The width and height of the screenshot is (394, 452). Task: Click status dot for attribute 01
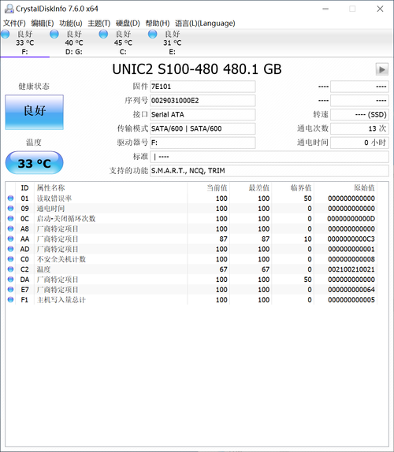click(x=11, y=198)
